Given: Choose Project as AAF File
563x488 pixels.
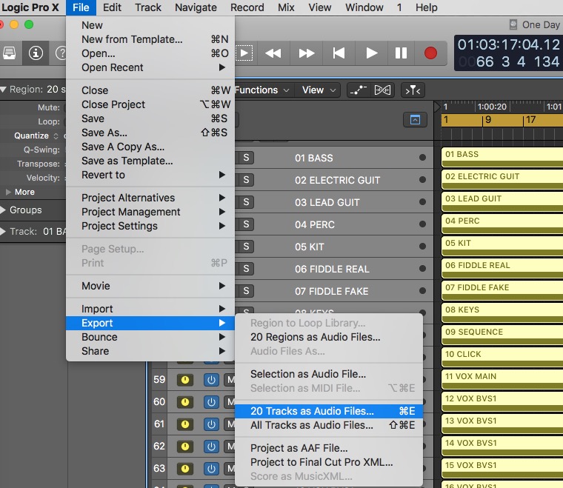Looking at the screenshot, I should click(x=329, y=448).
